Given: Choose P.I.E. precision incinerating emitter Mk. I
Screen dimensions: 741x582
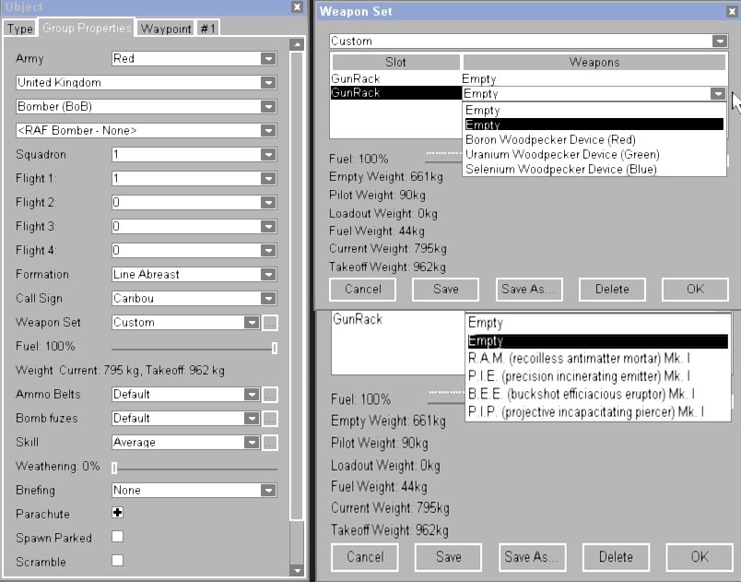Looking at the screenshot, I should coord(598,376).
